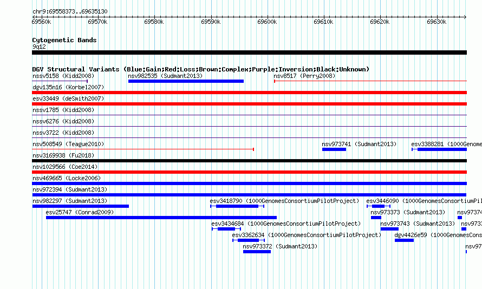Click the chr9:69558373..69635130 region label
Screen dimensions: 482x289
click(70, 11)
